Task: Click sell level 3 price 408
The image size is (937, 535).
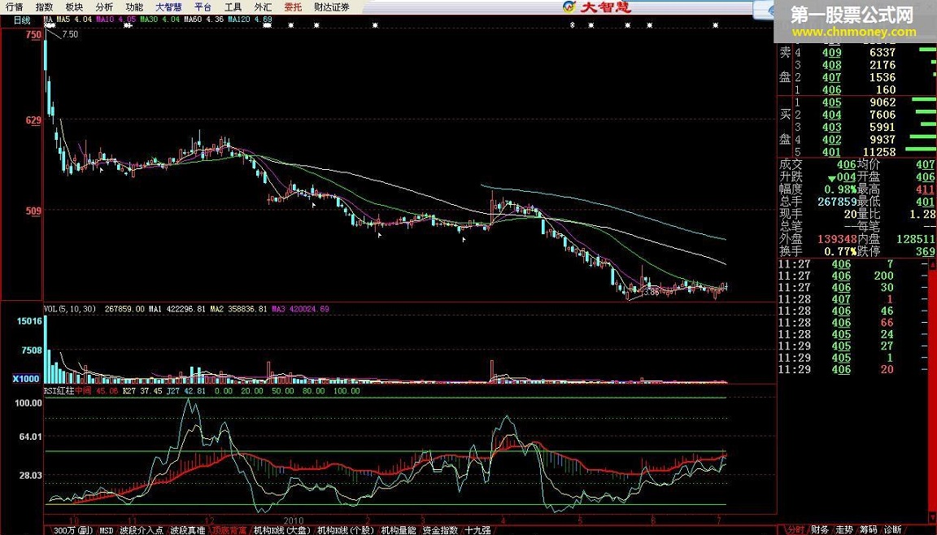Action: pyautogui.click(x=831, y=65)
